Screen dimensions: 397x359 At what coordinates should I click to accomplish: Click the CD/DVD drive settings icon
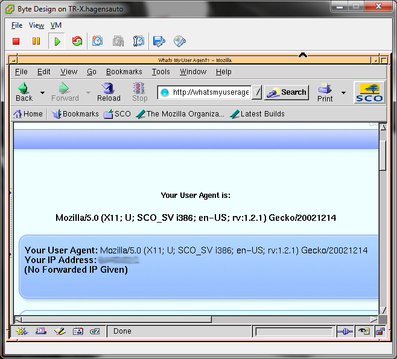(179, 41)
